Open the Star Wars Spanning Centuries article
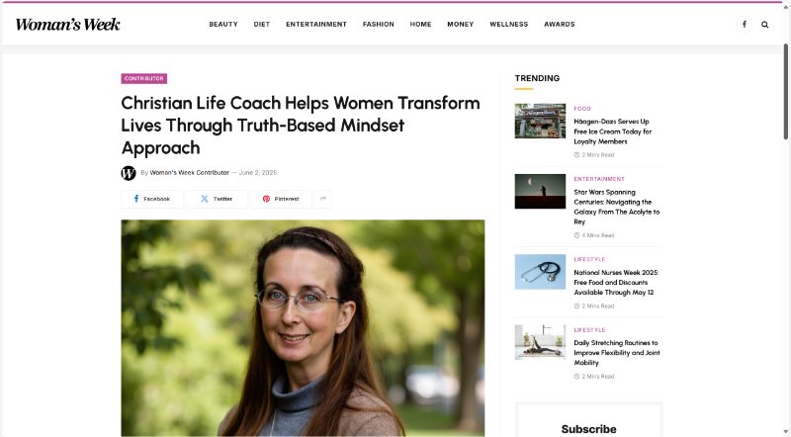 click(x=616, y=207)
